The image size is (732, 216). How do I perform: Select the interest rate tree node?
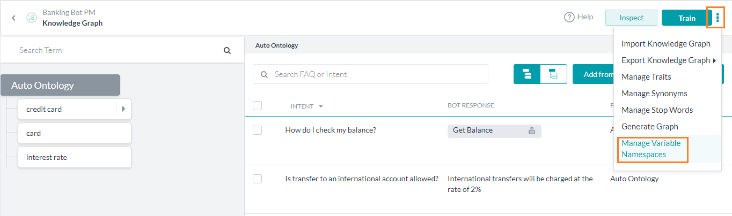coord(74,157)
